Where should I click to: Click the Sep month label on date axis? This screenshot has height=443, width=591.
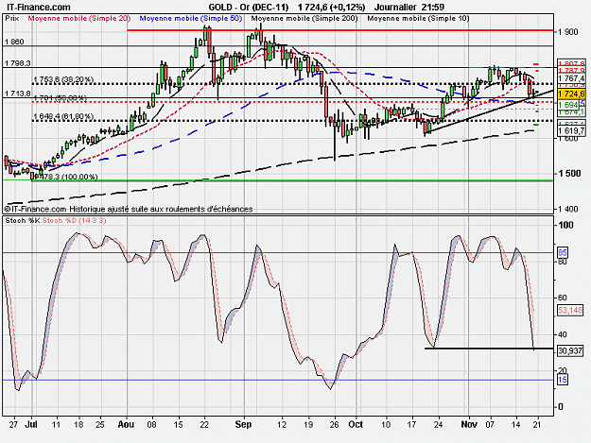[x=243, y=424]
